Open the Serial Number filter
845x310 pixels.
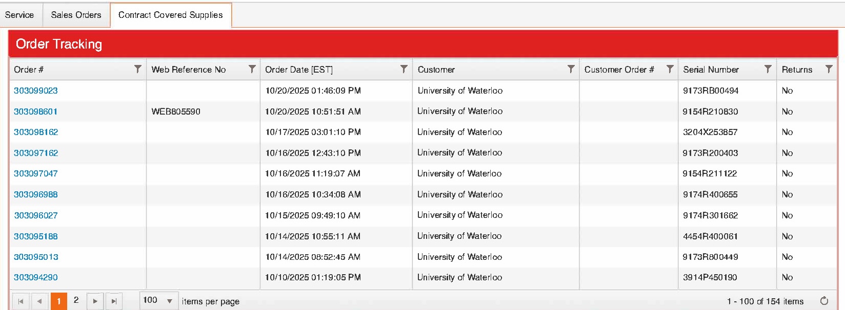[768, 69]
